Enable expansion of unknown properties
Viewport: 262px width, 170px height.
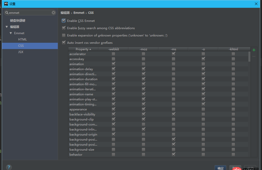(64, 35)
